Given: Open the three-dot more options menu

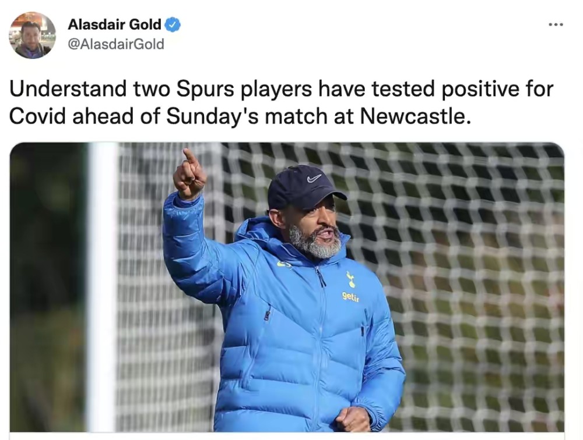Looking at the screenshot, I should coord(556,24).
